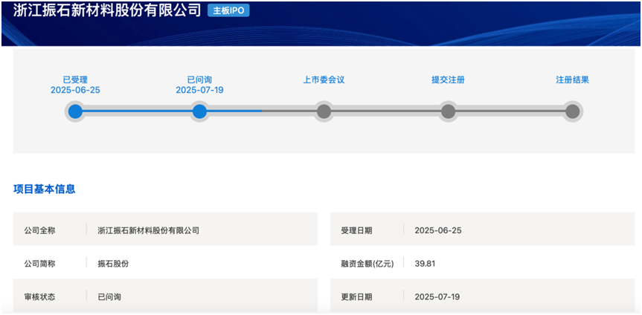Viewport: 642px width, 315px height.
Task: Click the 已问询 audit status value
Action: tap(109, 297)
